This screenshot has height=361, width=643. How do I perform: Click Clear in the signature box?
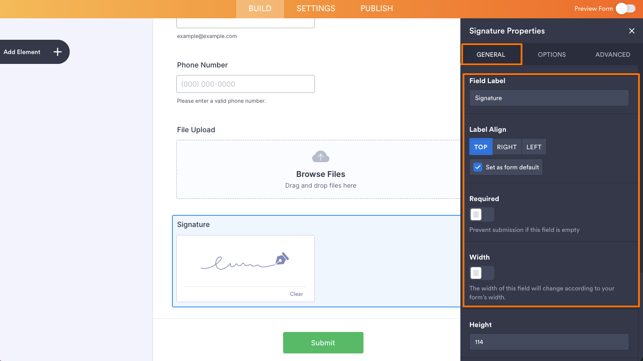click(x=296, y=294)
